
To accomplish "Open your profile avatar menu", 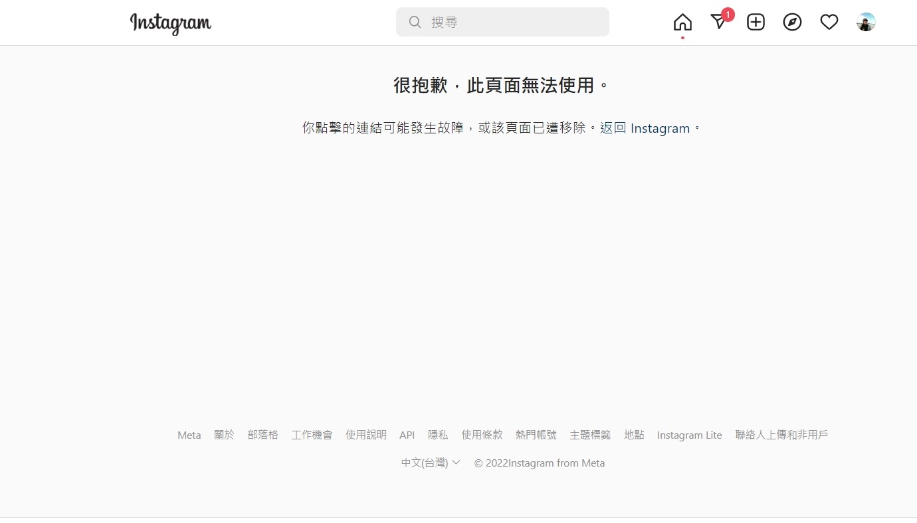I will tap(866, 22).
